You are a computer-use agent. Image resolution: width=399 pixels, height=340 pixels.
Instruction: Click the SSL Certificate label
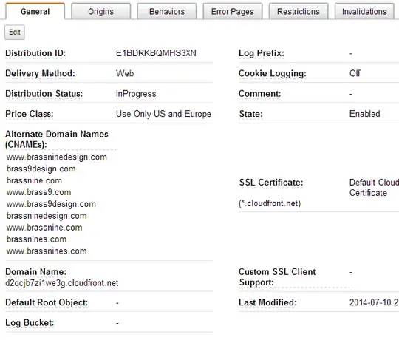click(x=271, y=183)
